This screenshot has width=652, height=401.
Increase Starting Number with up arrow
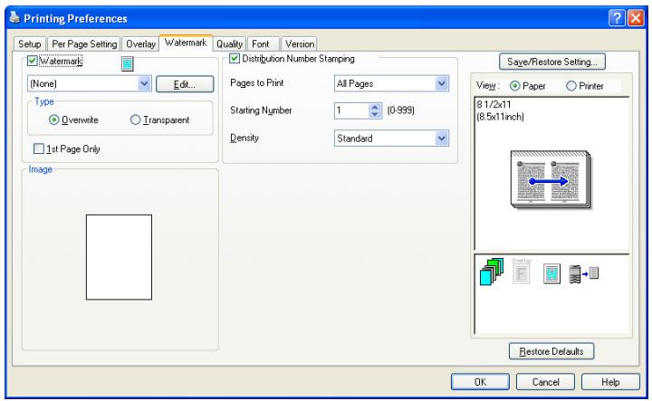pyautogui.click(x=375, y=107)
